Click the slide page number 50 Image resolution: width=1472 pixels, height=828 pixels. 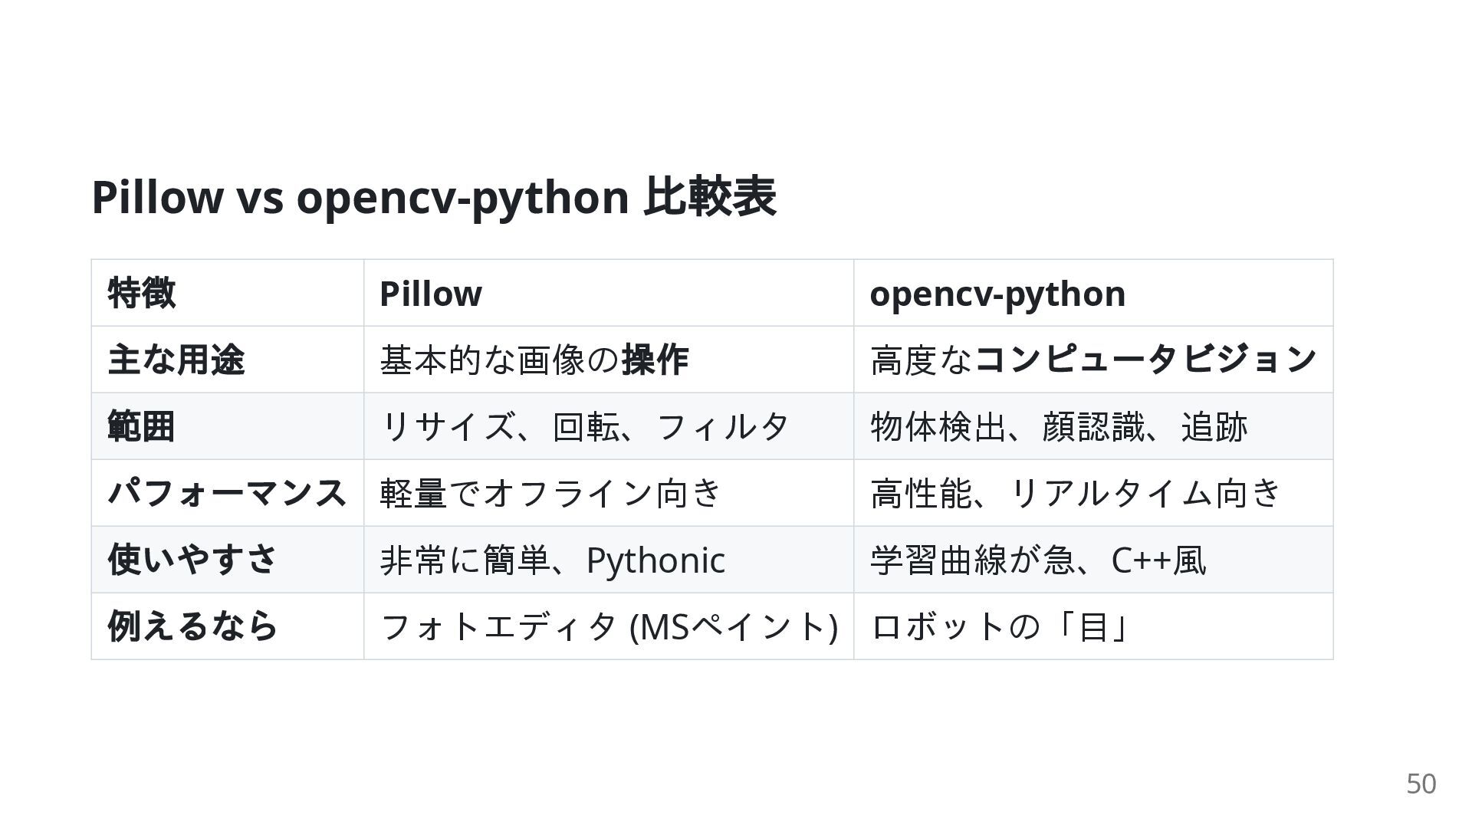click(x=1421, y=784)
